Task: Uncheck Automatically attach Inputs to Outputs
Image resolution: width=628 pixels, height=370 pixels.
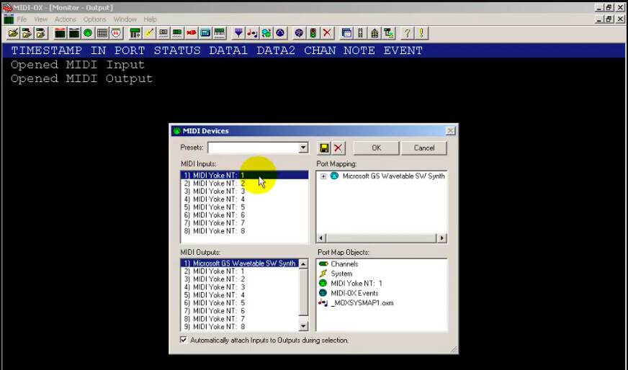Action: (x=184, y=340)
